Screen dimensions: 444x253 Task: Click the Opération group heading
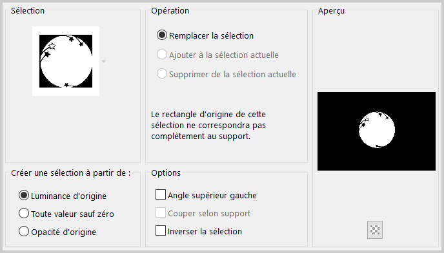pos(170,11)
